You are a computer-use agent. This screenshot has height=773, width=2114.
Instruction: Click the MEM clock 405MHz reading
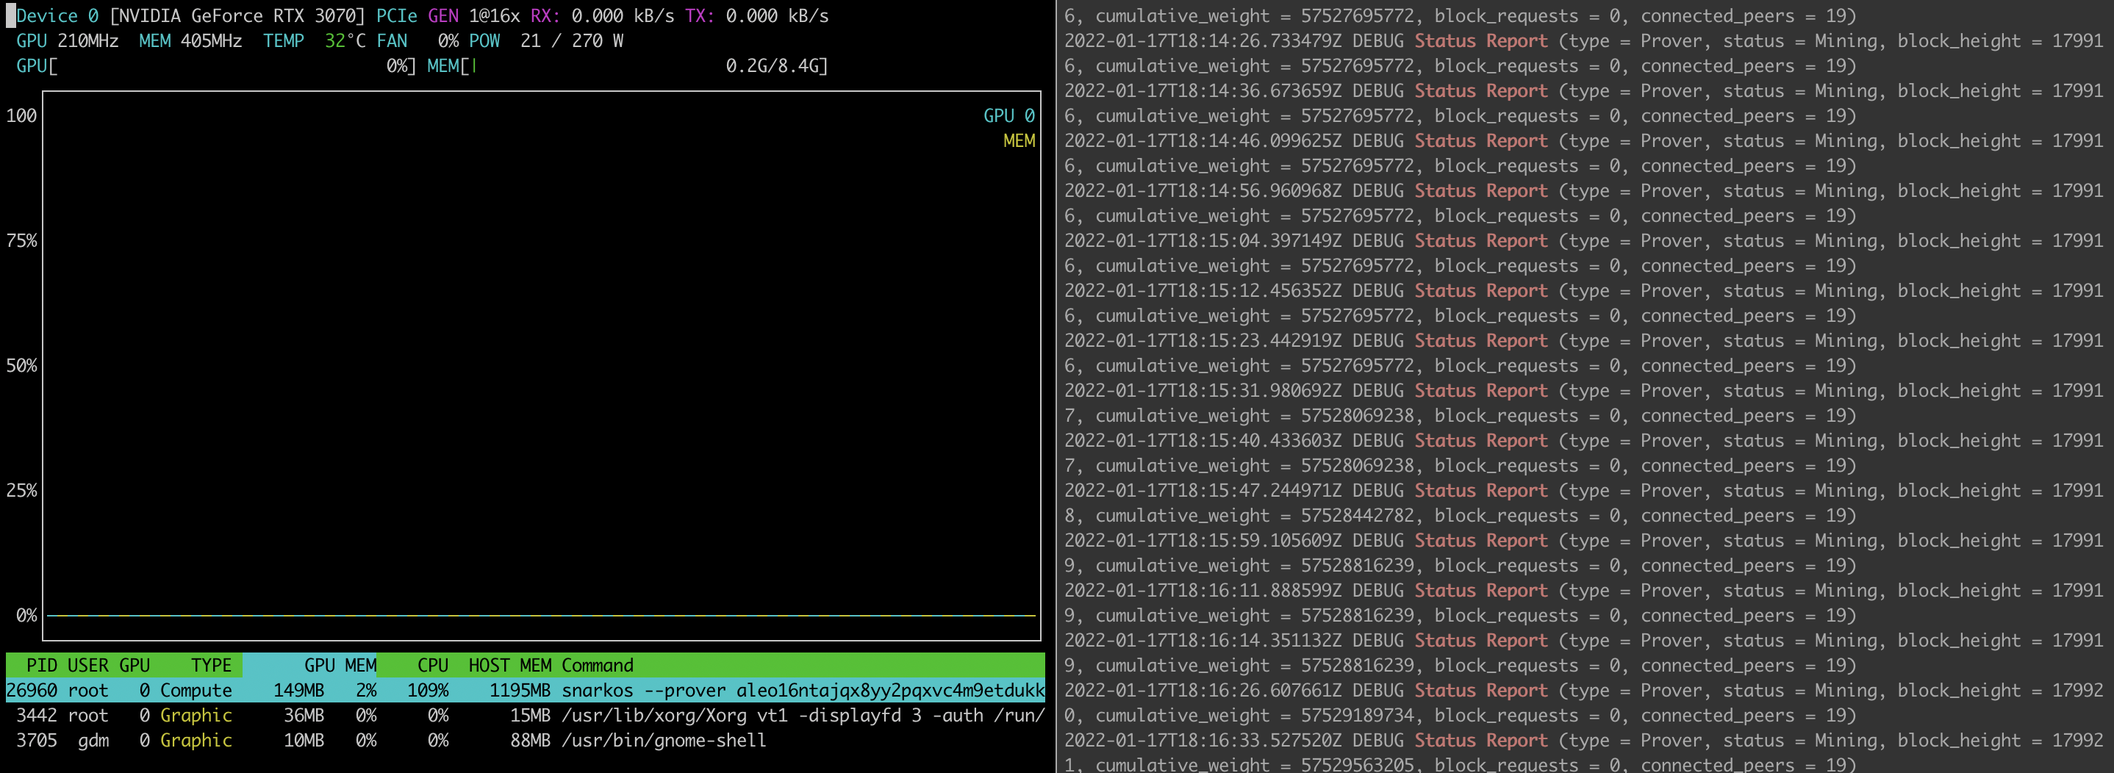point(190,41)
